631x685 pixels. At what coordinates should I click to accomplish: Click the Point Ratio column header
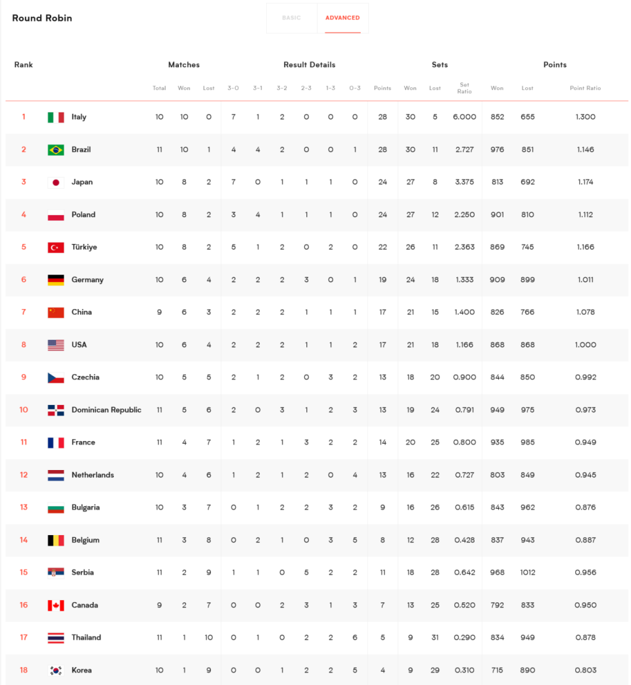point(585,88)
